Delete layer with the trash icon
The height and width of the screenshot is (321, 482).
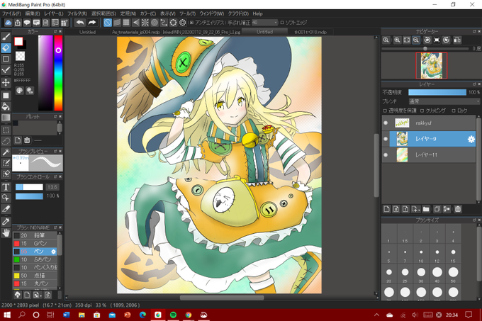(x=458, y=209)
